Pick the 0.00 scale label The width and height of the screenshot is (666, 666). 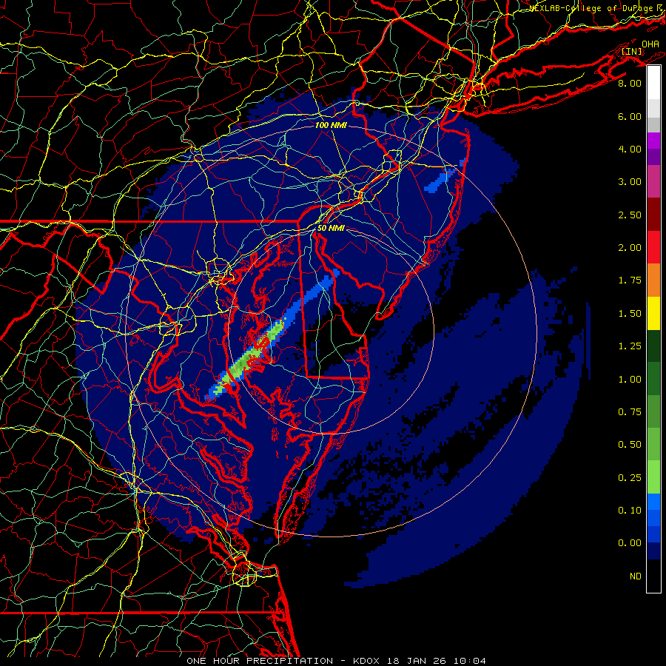point(630,543)
